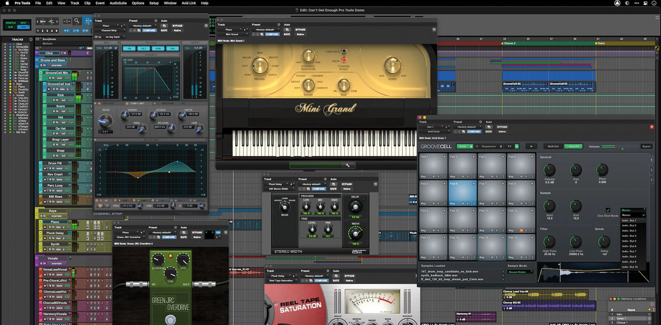
Task: Click the Mini Grand wrench settings icon
Action: pyautogui.click(x=347, y=165)
